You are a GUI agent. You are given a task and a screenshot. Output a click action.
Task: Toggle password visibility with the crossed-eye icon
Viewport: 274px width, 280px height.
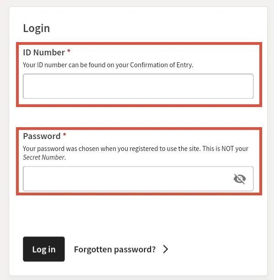240,179
